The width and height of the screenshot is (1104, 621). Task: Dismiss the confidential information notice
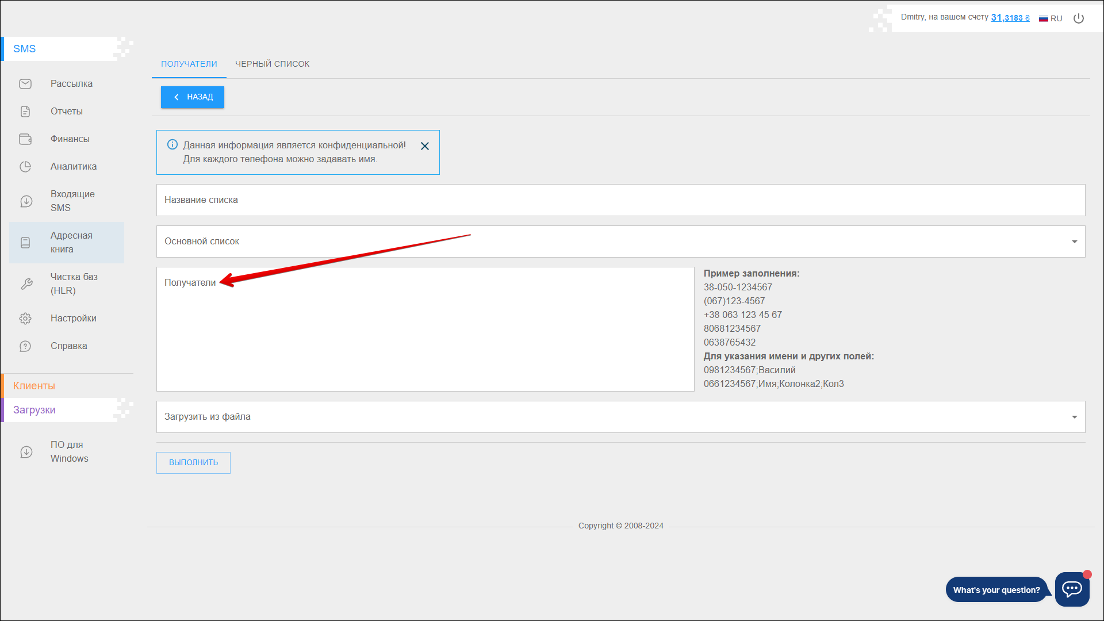[x=425, y=146]
